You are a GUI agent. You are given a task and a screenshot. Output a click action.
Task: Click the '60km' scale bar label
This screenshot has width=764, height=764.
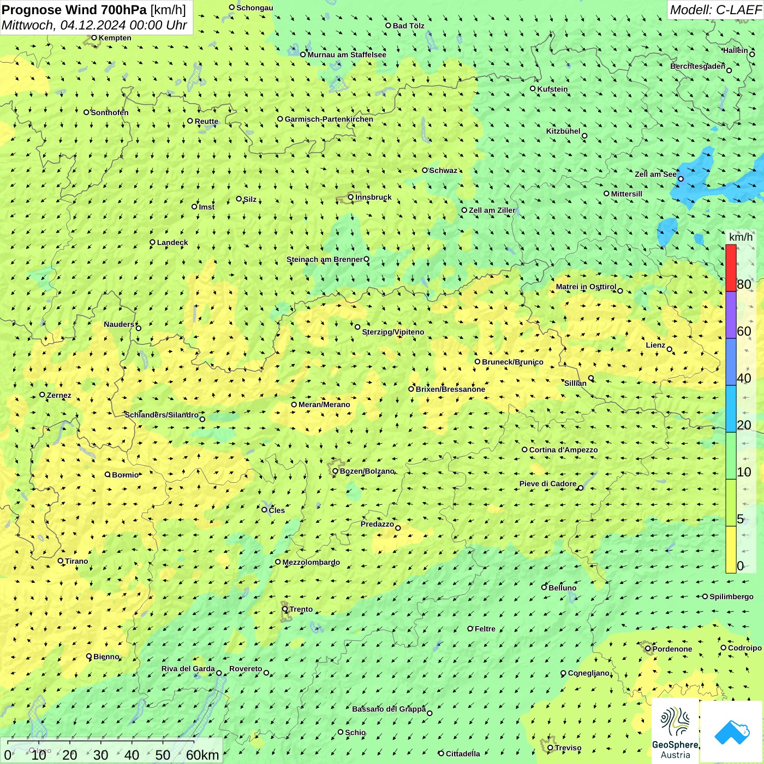pyautogui.click(x=202, y=755)
